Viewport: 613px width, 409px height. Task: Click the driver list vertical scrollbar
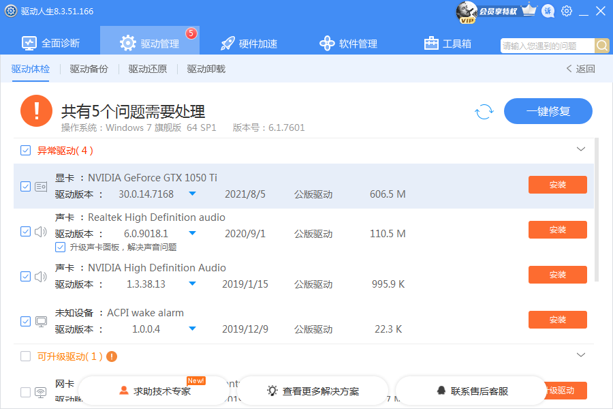(x=597, y=209)
